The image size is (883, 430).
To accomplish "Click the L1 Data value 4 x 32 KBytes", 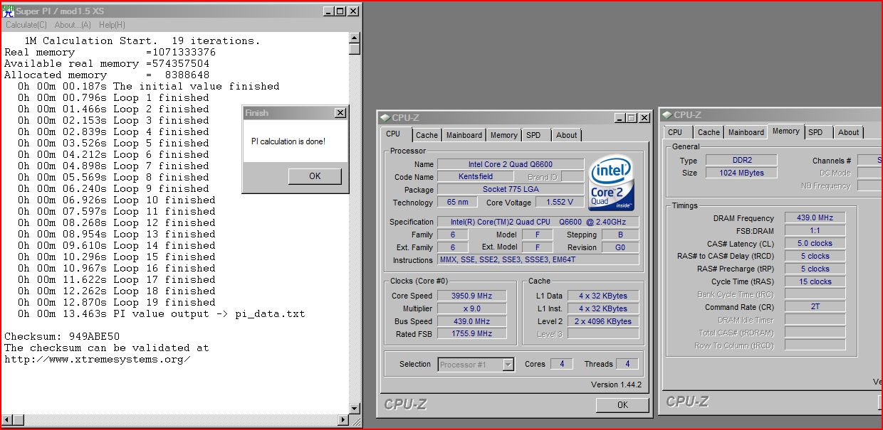I will 603,296.
